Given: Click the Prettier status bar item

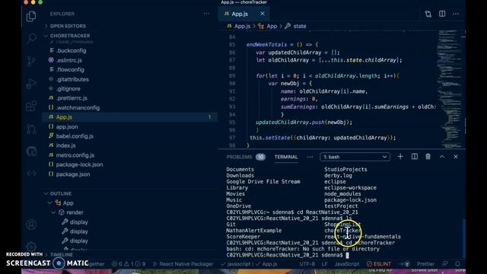Looking at the screenshot, I should [x=425, y=264].
